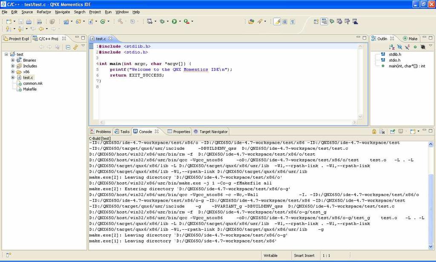
Task: Open the Outline view menu triangle
Action: coord(430,45)
